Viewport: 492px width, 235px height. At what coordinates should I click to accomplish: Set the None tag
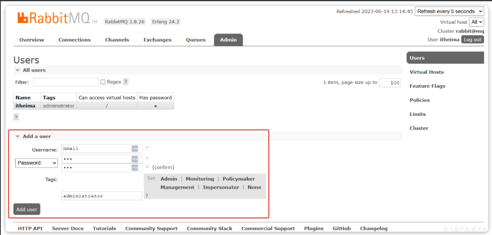pos(255,187)
